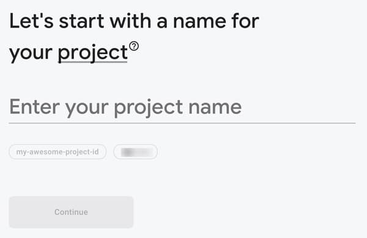
Task: Select the my-awesome-project-id chip
Action: coord(57,152)
